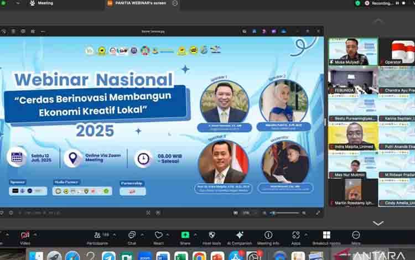Expand the arrow beside Participants
The height and width of the screenshot is (260, 415).
pyautogui.click(x=115, y=235)
